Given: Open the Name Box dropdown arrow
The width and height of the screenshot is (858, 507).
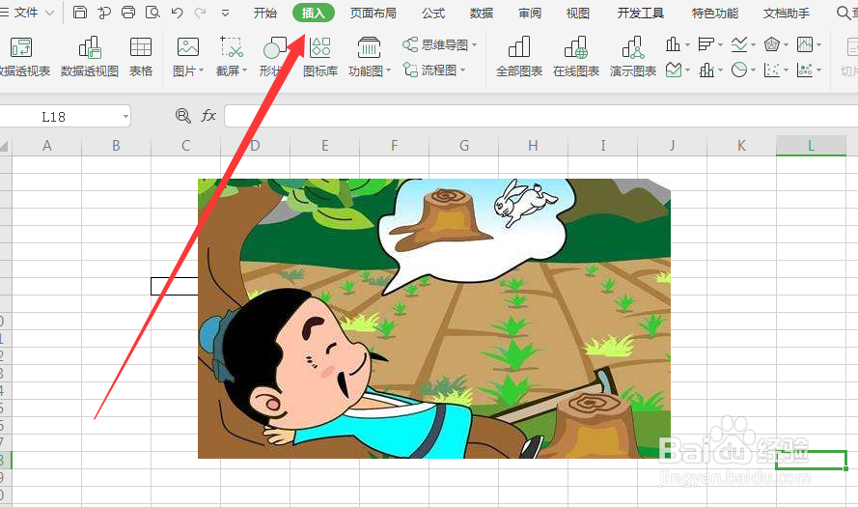Looking at the screenshot, I should pos(125,116).
